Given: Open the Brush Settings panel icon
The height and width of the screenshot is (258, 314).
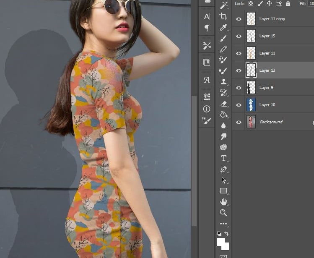Looking at the screenshot, I should point(206,120).
